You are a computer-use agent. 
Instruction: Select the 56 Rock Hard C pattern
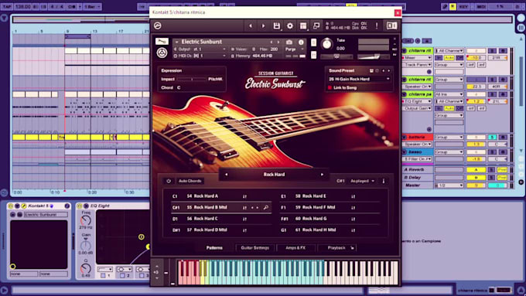coord(203,219)
